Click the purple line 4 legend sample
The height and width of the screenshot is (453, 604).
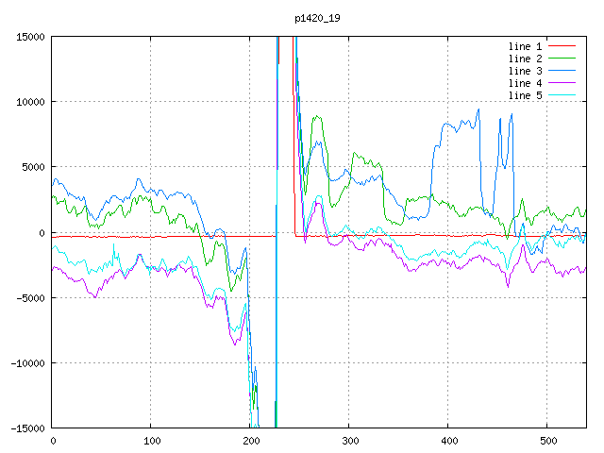tap(562, 83)
